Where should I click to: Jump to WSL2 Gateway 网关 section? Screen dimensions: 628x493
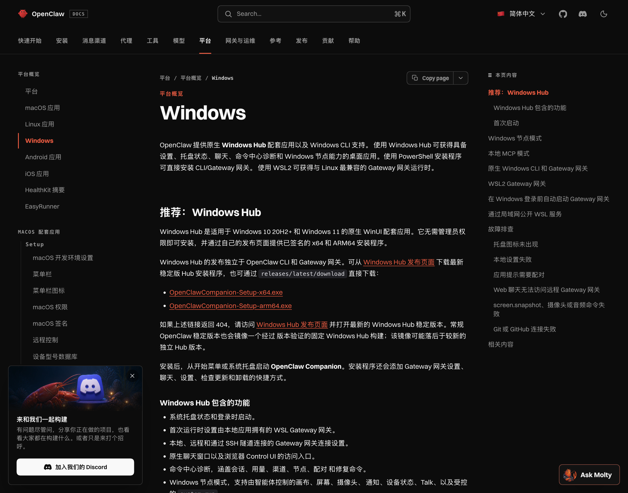[517, 184]
